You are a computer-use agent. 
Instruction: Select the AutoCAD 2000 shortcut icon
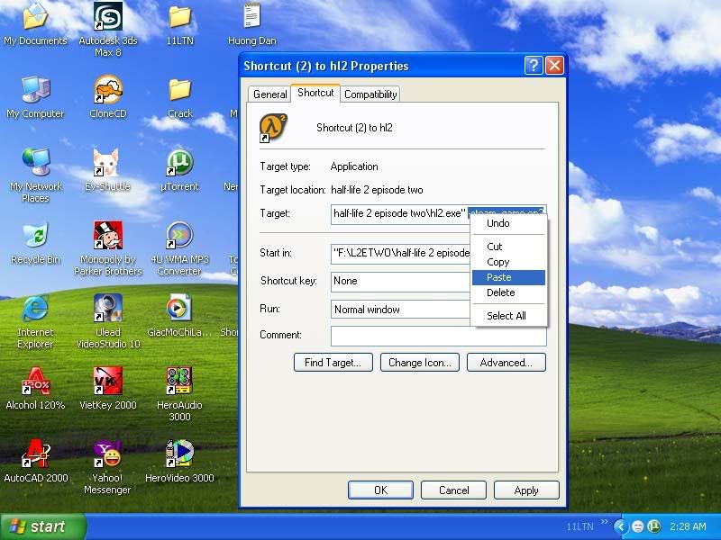click(x=36, y=461)
